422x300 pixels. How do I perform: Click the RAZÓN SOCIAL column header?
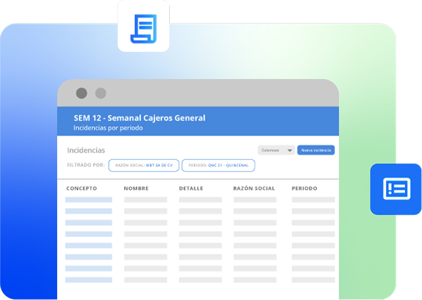(254, 188)
